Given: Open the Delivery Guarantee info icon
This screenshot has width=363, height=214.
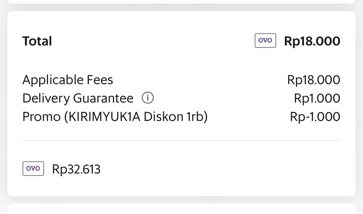Looking at the screenshot, I should 148,98.
